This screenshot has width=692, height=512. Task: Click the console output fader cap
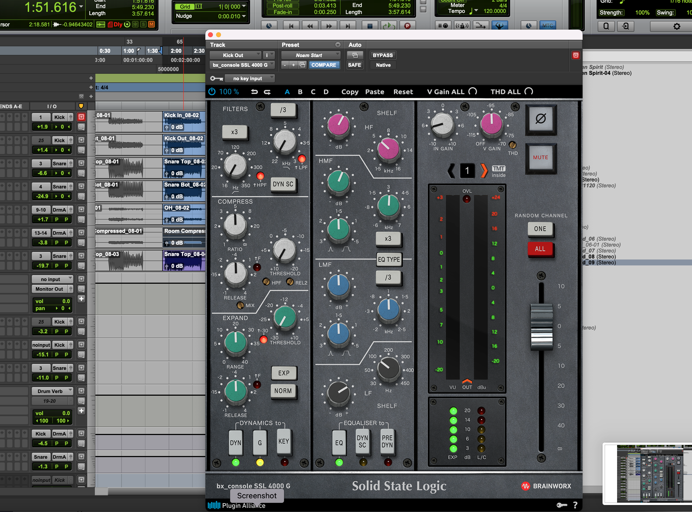pyautogui.click(x=541, y=327)
